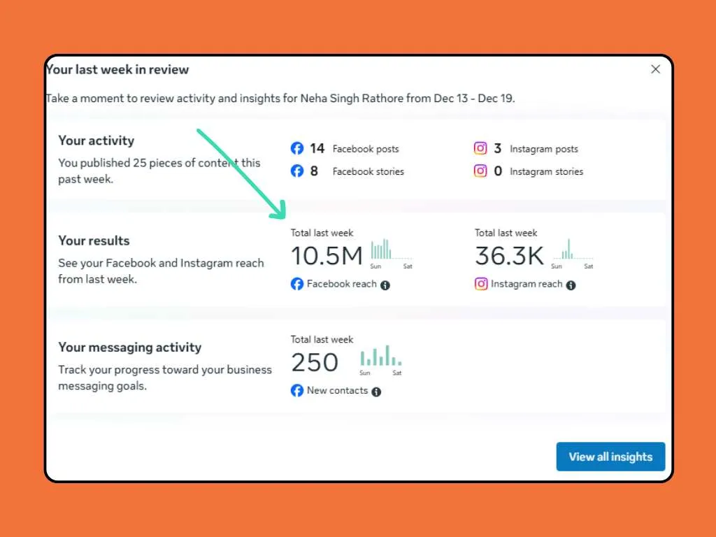This screenshot has height=537, width=716.
Task: Click the 10.5M Facebook reach total
Action: click(x=326, y=256)
